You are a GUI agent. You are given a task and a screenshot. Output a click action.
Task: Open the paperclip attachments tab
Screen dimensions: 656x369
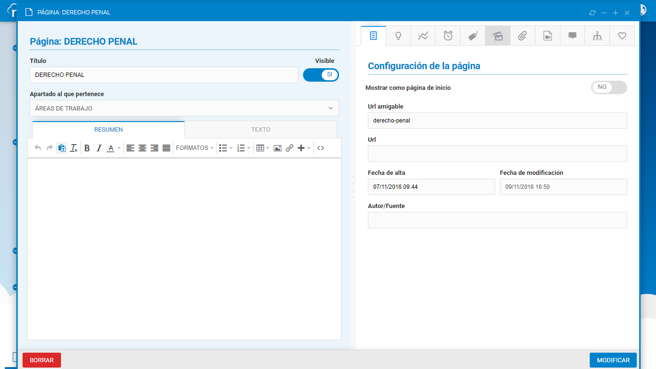[522, 36]
